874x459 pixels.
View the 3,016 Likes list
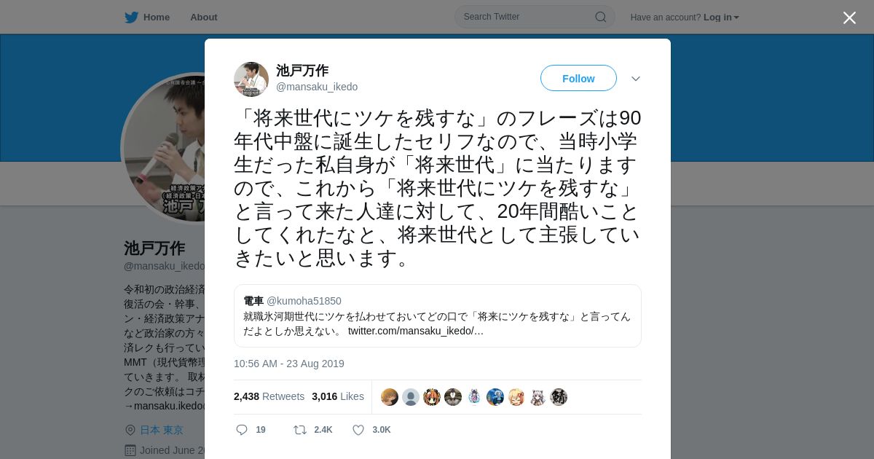[338, 396]
